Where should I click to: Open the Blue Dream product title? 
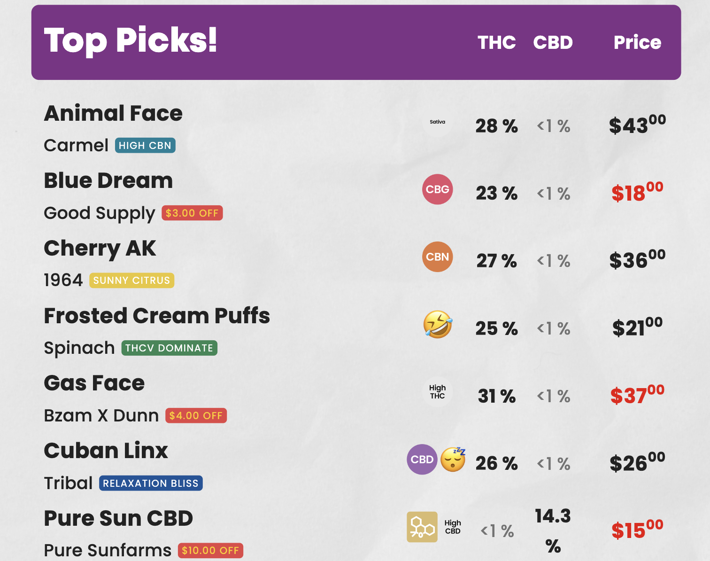(x=108, y=181)
